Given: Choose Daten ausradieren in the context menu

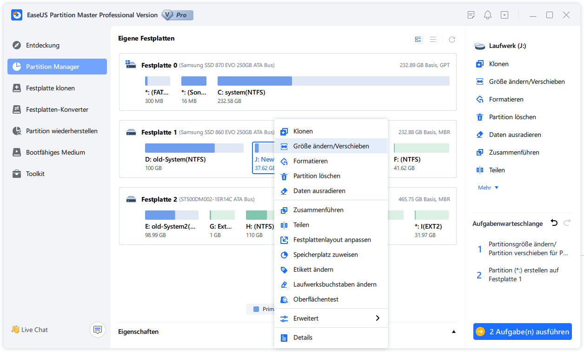Looking at the screenshot, I should pyautogui.click(x=331, y=191).
